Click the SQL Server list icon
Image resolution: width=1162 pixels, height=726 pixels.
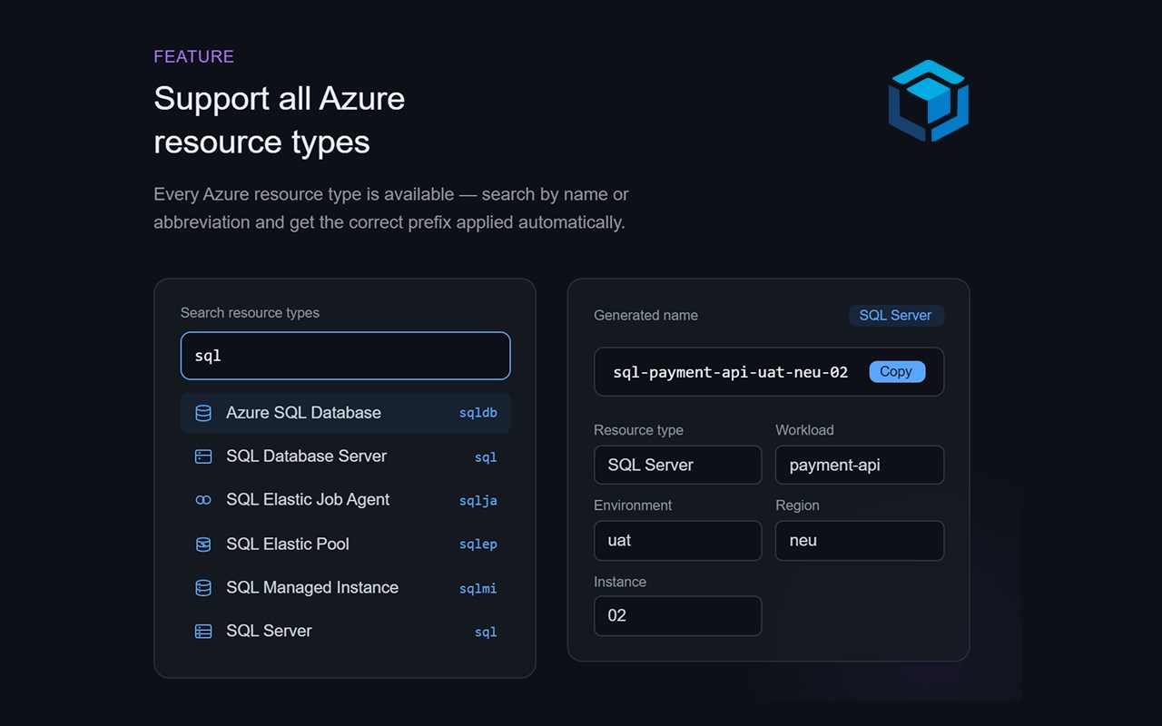click(x=203, y=632)
